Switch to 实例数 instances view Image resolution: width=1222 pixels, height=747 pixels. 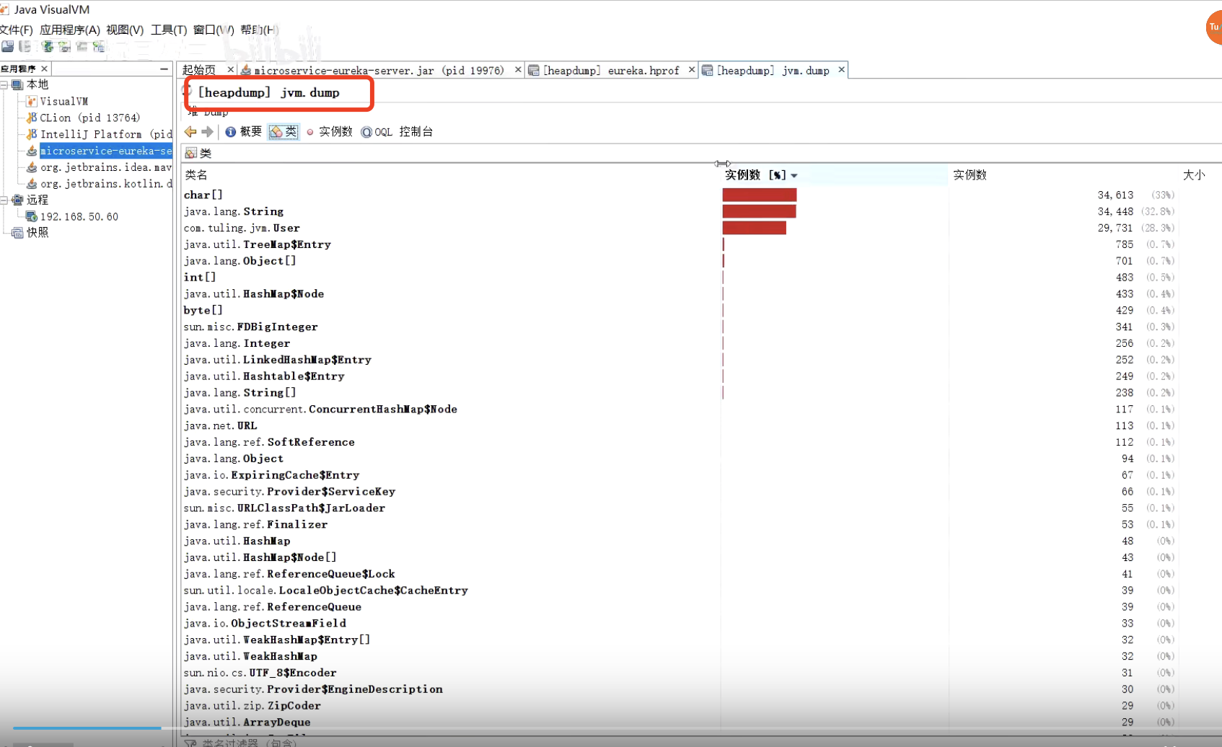(330, 131)
